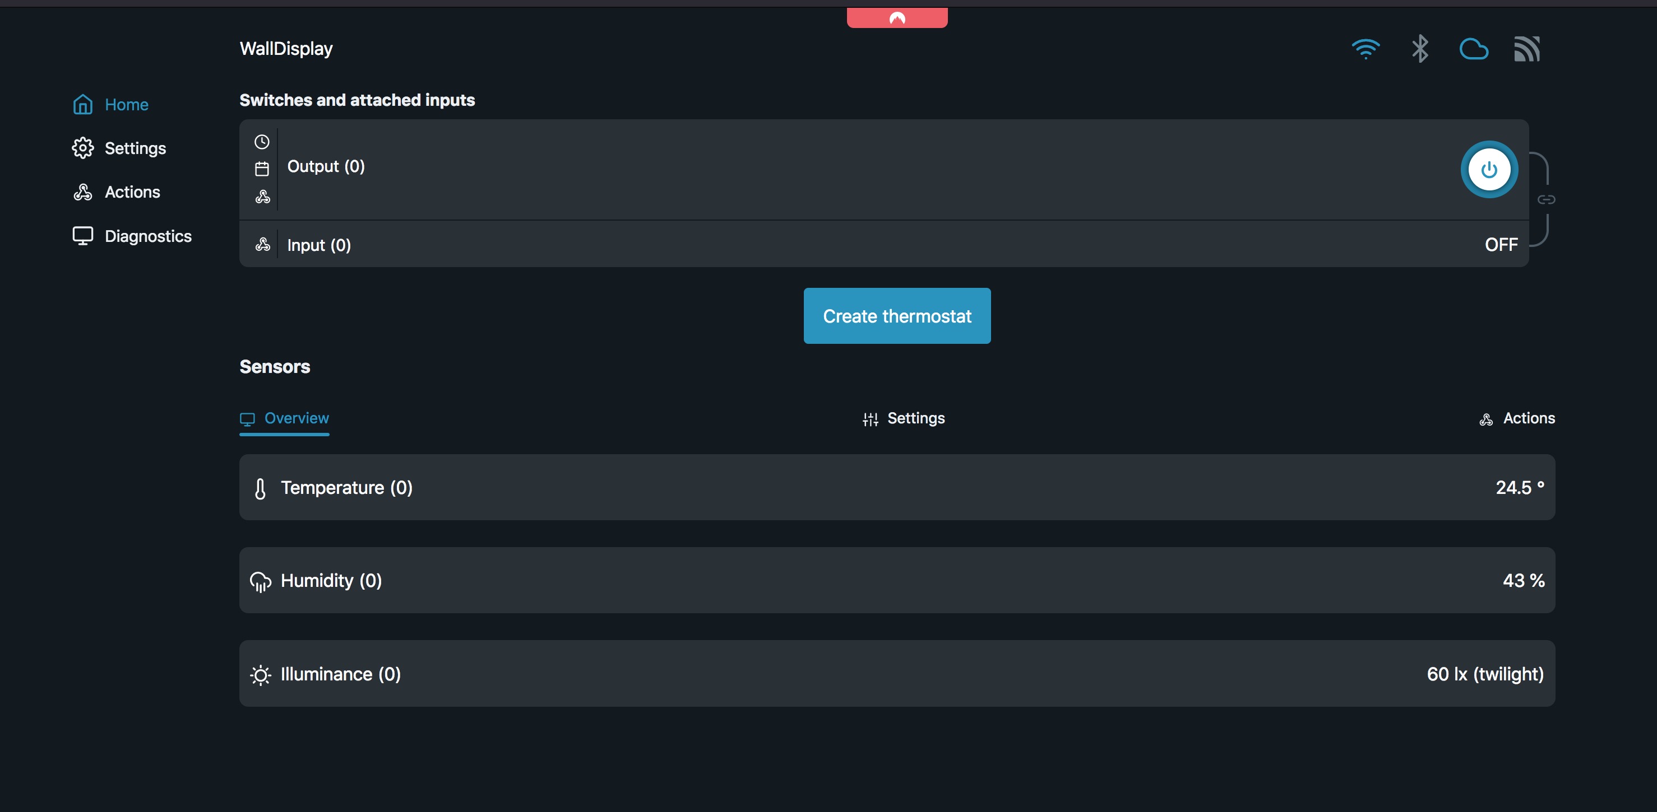Image resolution: width=1657 pixels, height=812 pixels.
Task: Click the Bluetooth status icon
Action: [x=1420, y=49]
